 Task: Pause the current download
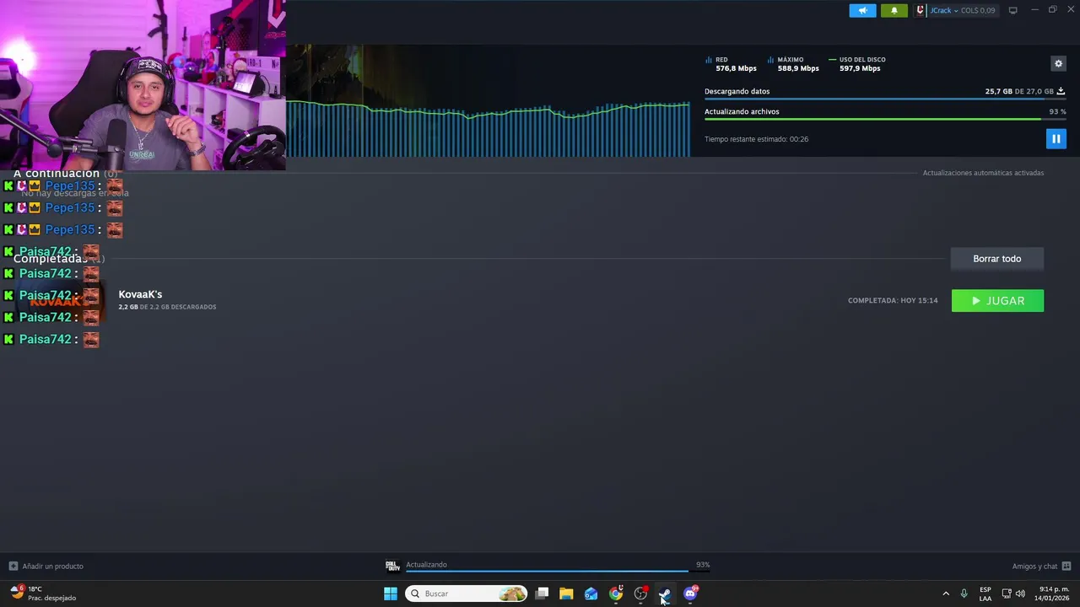click(1056, 138)
